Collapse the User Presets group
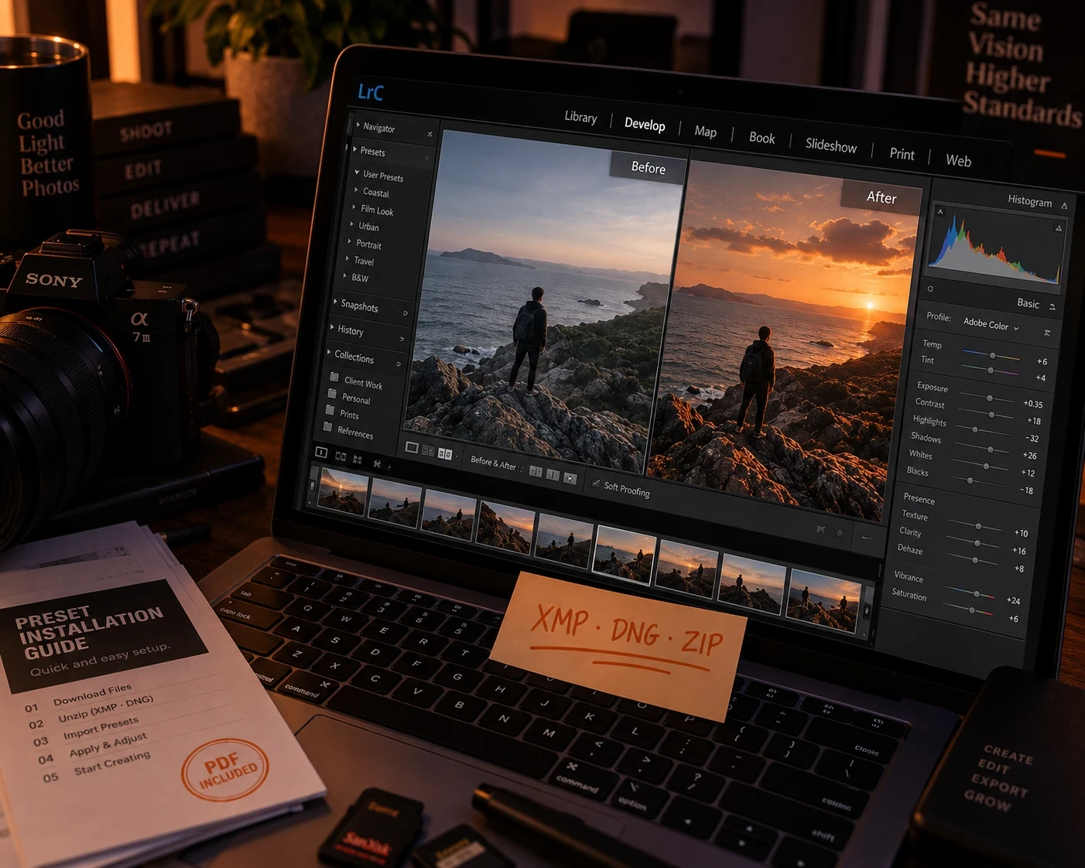 (x=357, y=173)
